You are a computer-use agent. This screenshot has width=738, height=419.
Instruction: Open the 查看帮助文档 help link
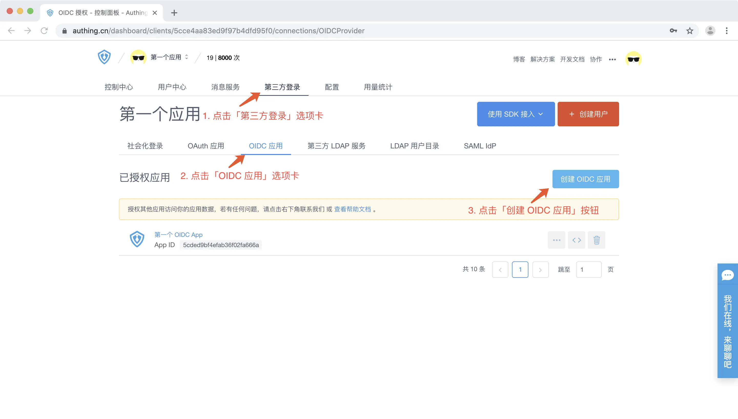click(352, 209)
